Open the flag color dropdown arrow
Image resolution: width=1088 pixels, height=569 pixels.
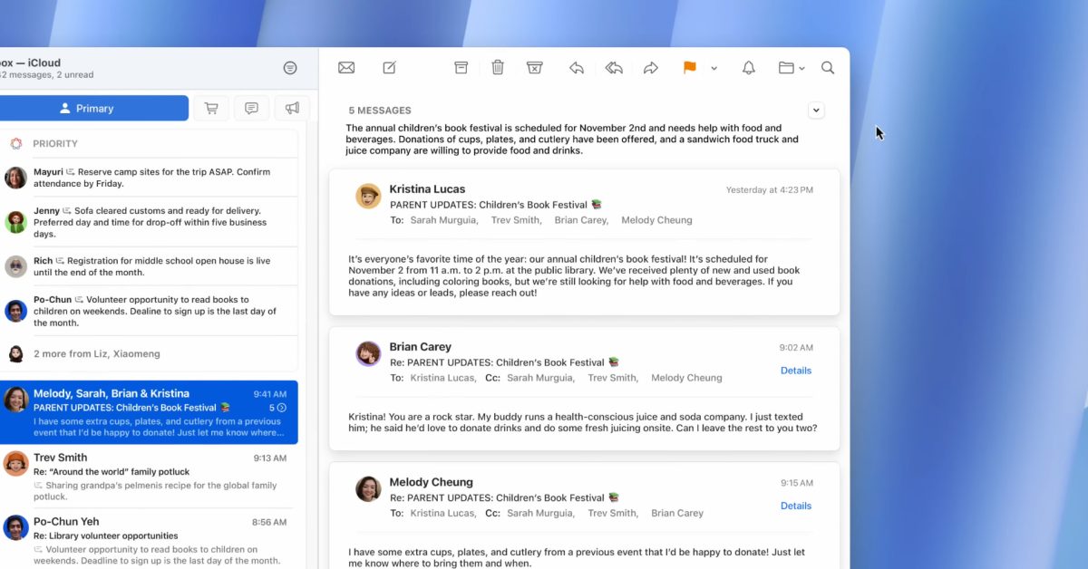(714, 69)
